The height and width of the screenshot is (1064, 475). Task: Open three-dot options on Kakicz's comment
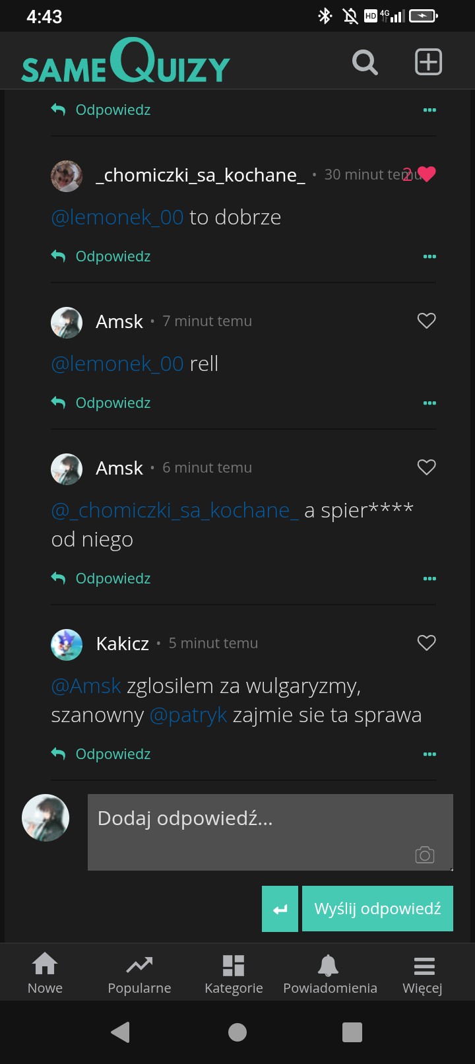tap(429, 754)
